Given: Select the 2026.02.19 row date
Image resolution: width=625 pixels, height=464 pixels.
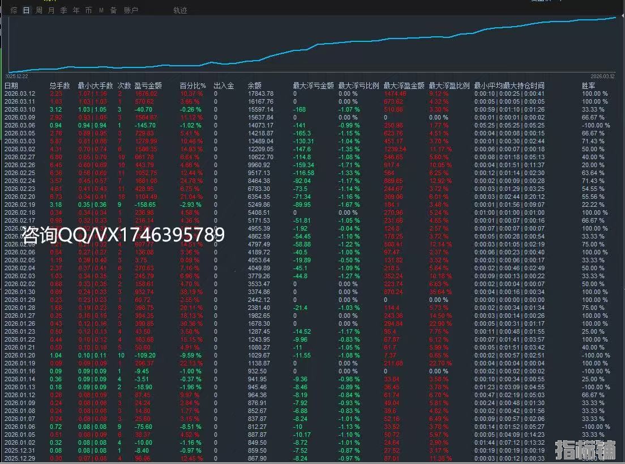Looking at the screenshot, I should click(19, 205).
